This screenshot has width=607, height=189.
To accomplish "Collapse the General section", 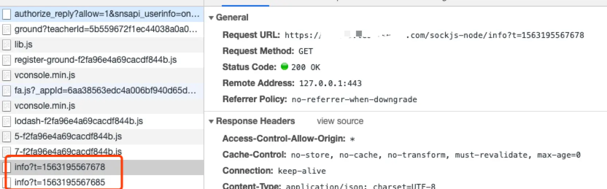I will point(211,18).
